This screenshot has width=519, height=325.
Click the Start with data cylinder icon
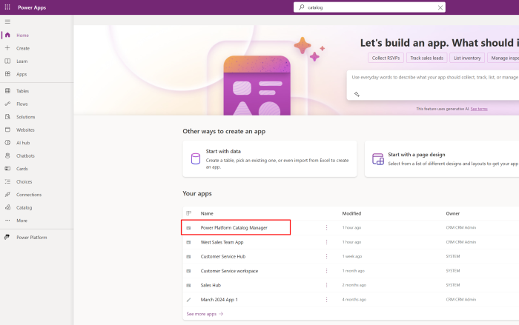pyautogui.click(x=195, y=158)
